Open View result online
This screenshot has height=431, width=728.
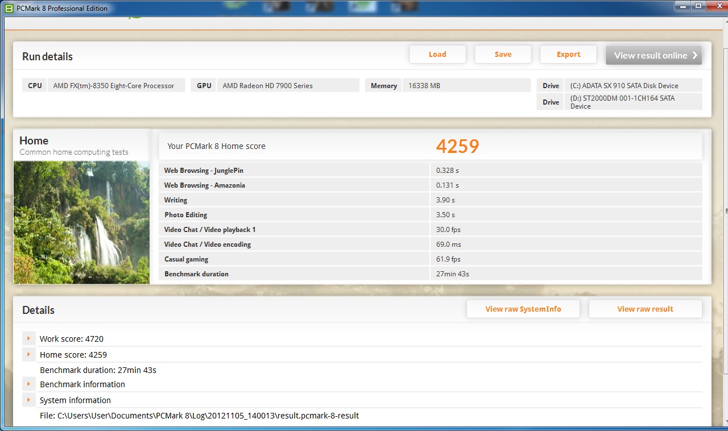(653, 55)
